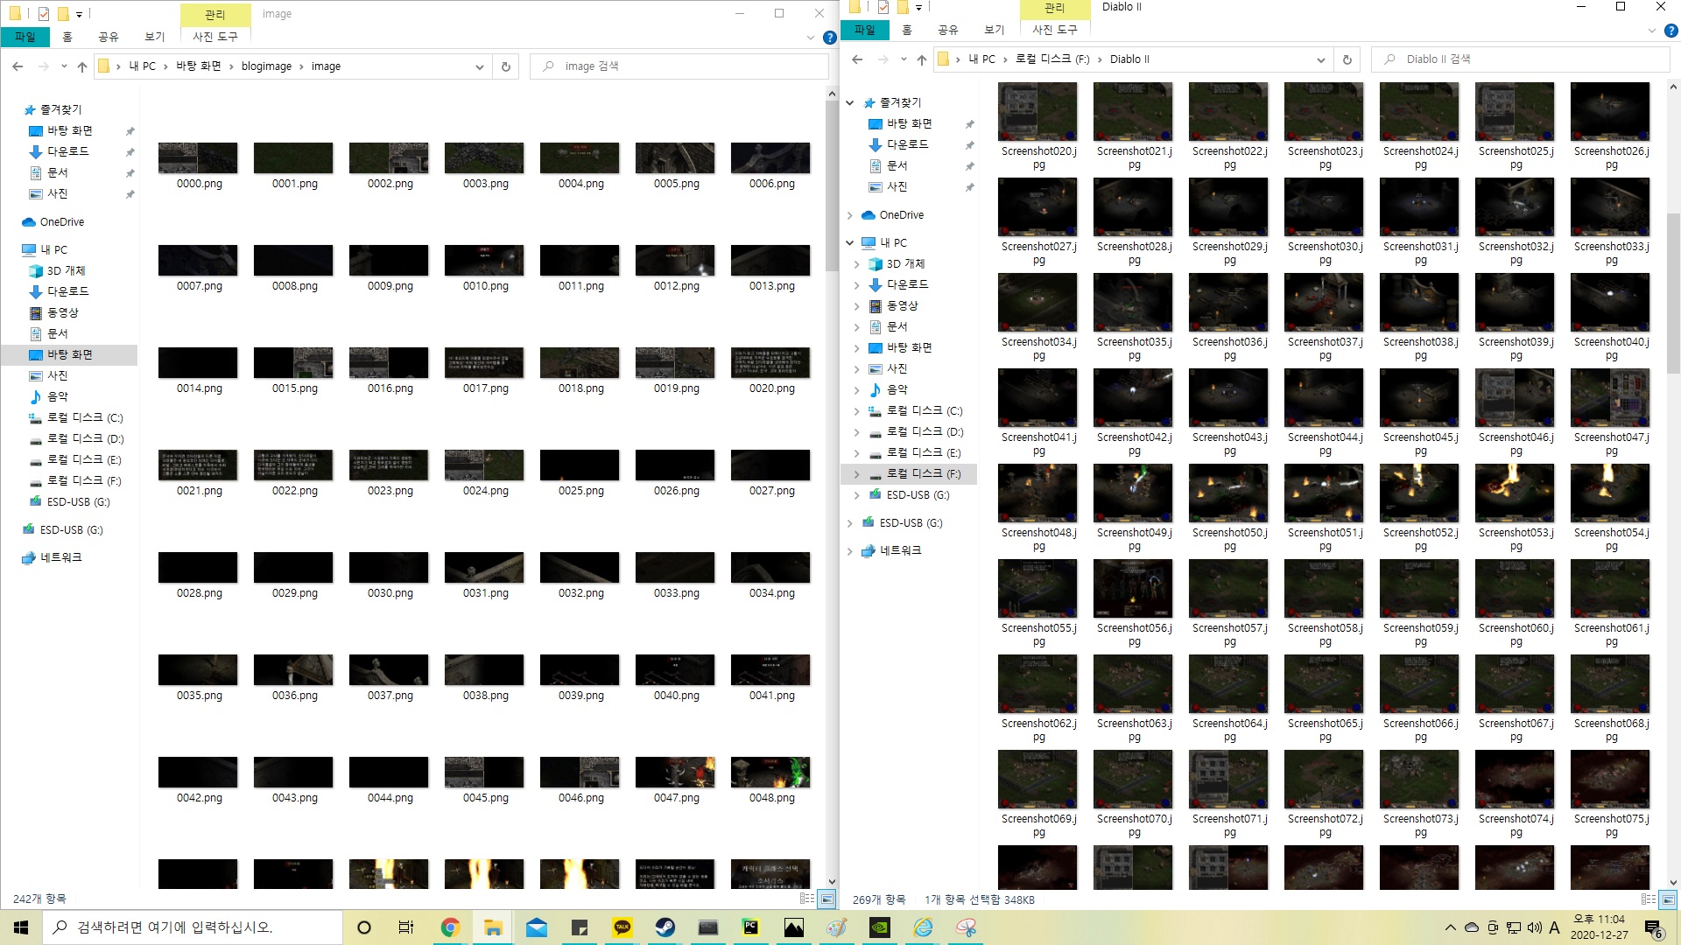Click Back arrow in image window
Viewport: 1681px width, 945px height.
pyautogui.click(x=18, y=66)
